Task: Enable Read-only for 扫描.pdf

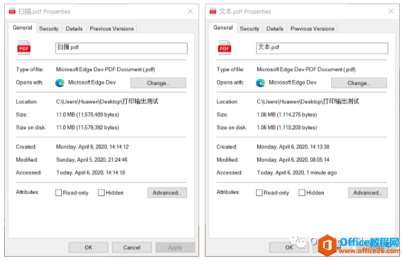Action: tap(59, 193)
